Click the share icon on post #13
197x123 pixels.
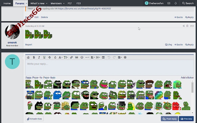point(183,26)
